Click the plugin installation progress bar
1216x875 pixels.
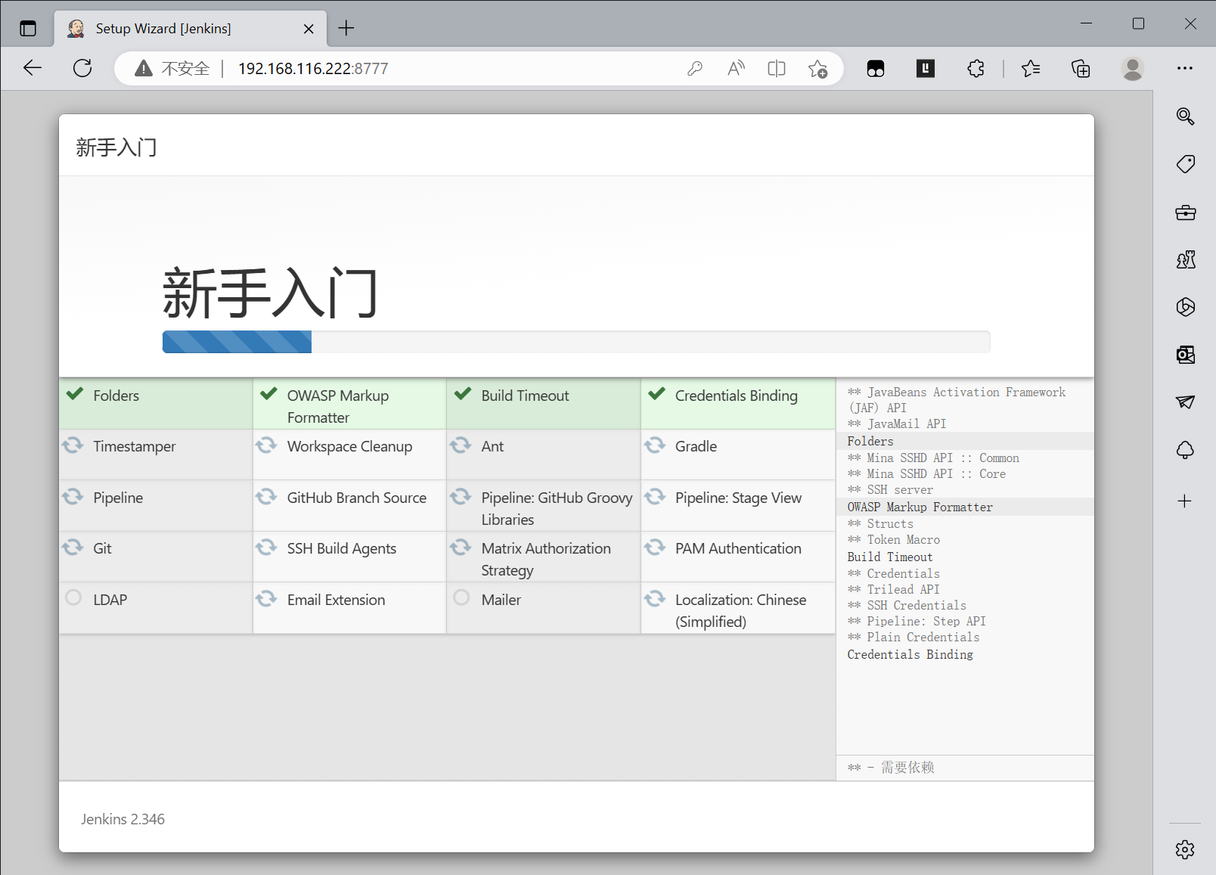coord(576,342)
